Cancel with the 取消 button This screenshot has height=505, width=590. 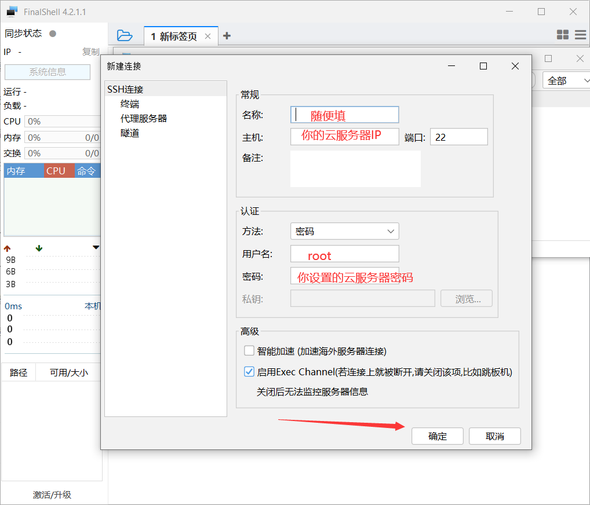(x=495, y=436)
